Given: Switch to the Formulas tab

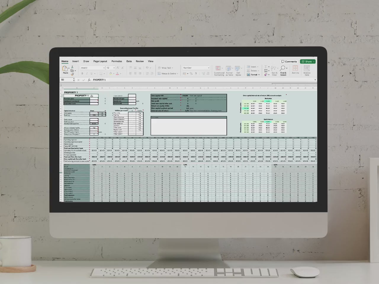Looking at the screenshot, I should 117,61.
